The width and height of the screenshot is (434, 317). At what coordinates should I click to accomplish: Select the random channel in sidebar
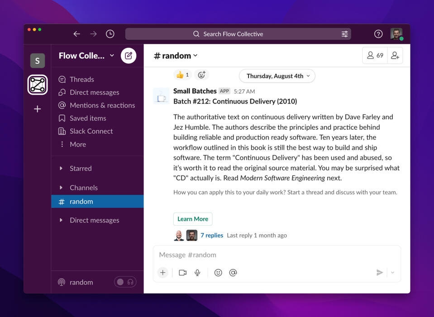tap(97, 201)
